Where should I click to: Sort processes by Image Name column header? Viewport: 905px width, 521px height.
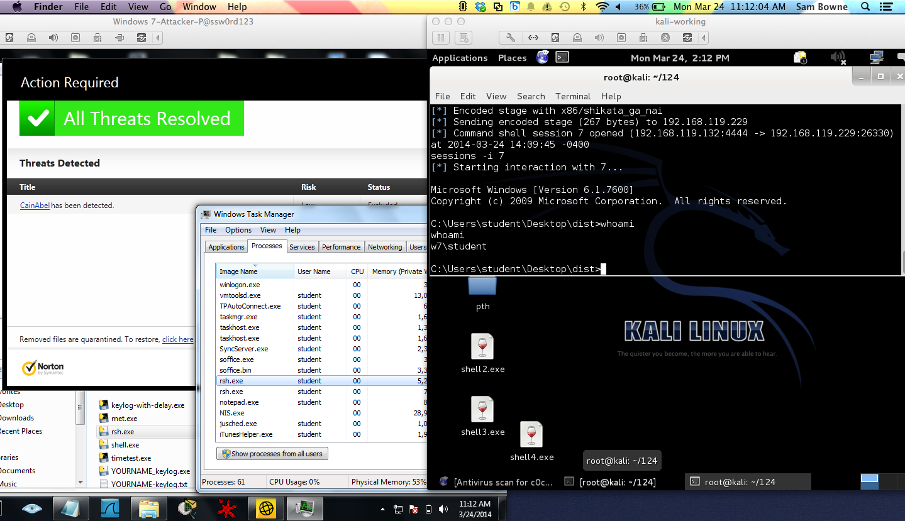(x=255, y=271)
